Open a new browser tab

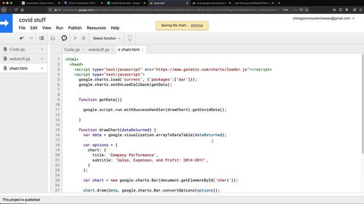279,3
